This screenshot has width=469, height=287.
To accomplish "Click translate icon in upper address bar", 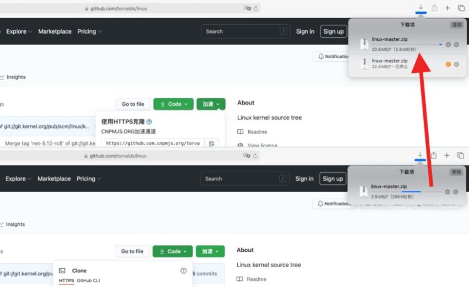I will [247, 8].
